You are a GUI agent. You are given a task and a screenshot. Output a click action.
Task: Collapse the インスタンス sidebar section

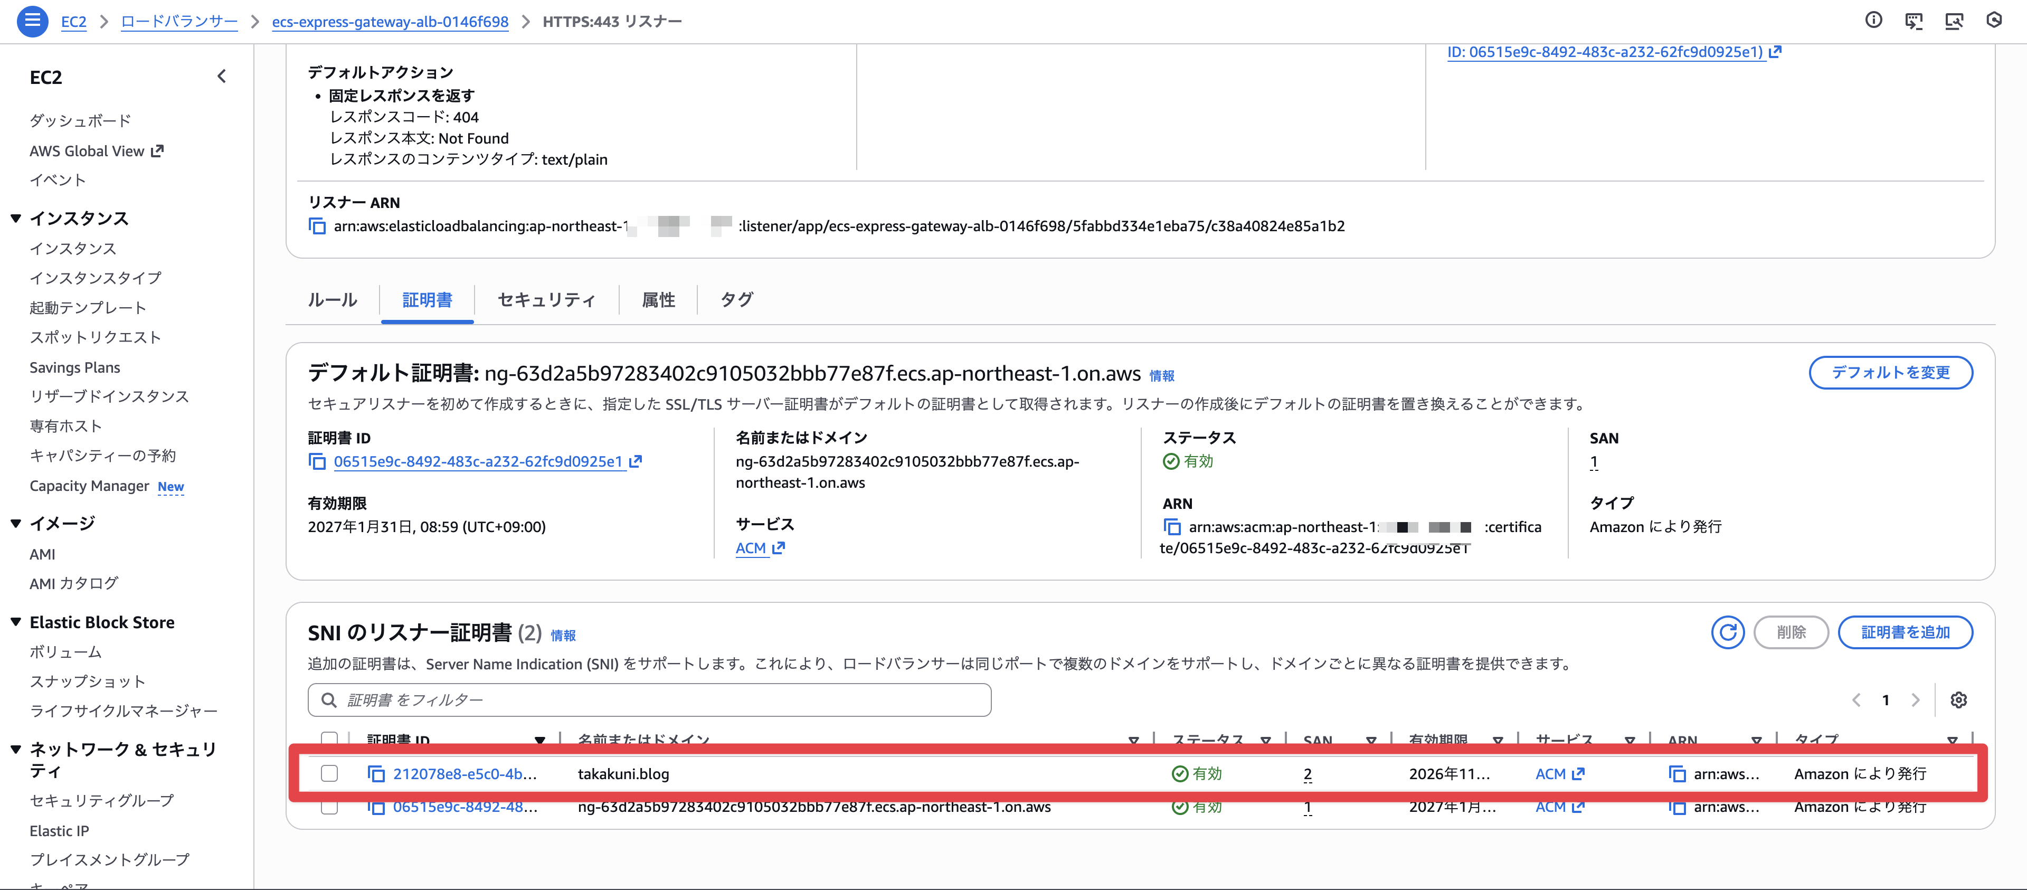[x=16, y=219]
